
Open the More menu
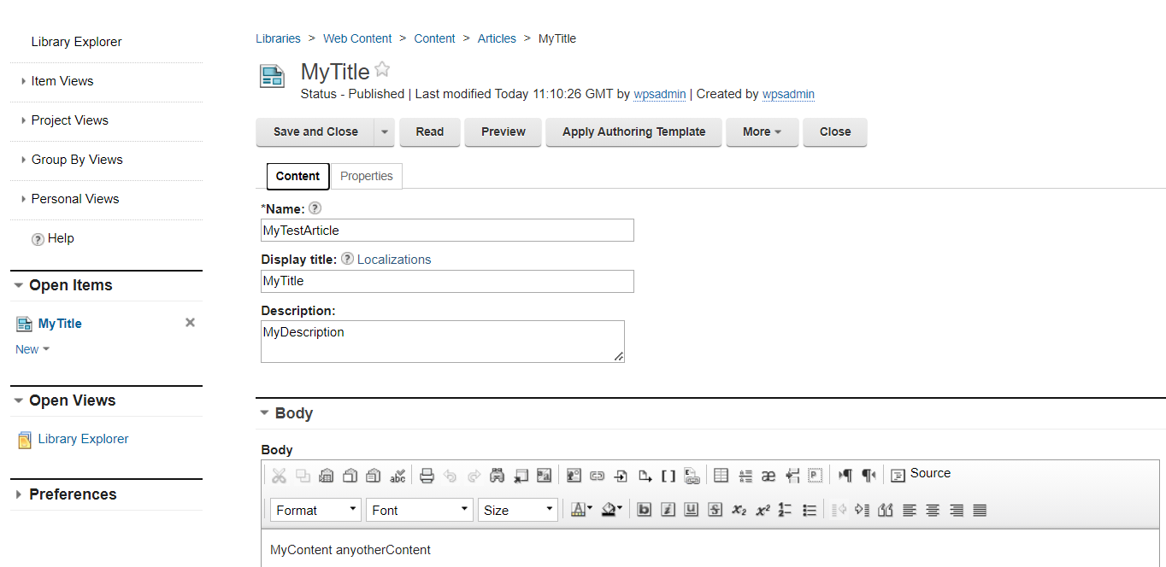point(762,132)
